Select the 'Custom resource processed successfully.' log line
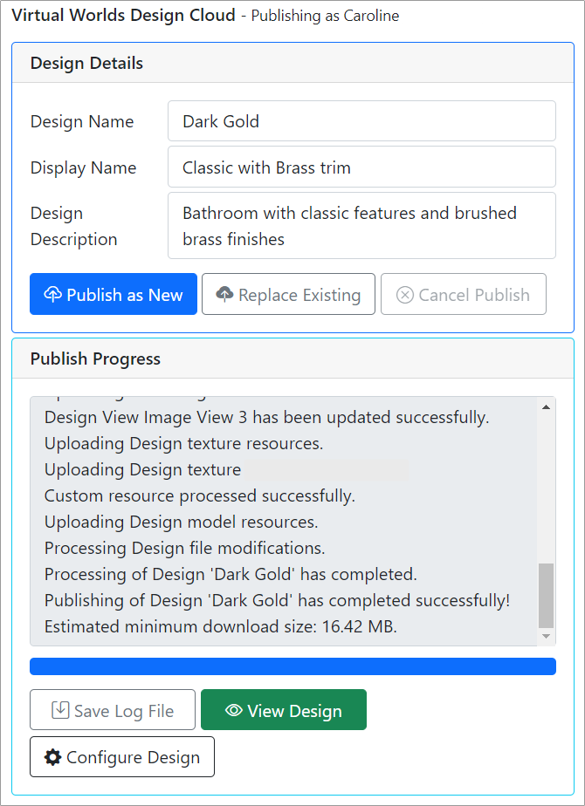Screen dimensions: 585x806 tap(200, 495)
